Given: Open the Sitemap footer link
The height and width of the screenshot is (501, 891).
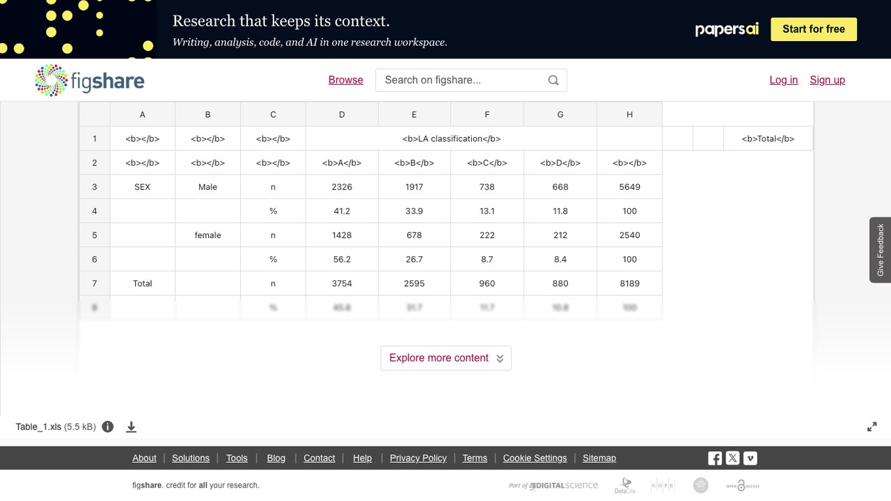Looking at the screenshot, I should coord(599,458).
